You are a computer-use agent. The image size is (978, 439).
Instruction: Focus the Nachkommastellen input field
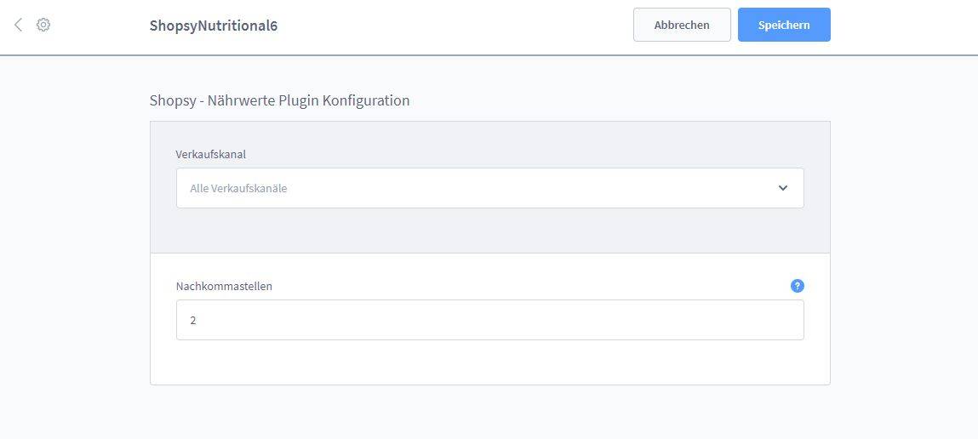pos(489,320)
